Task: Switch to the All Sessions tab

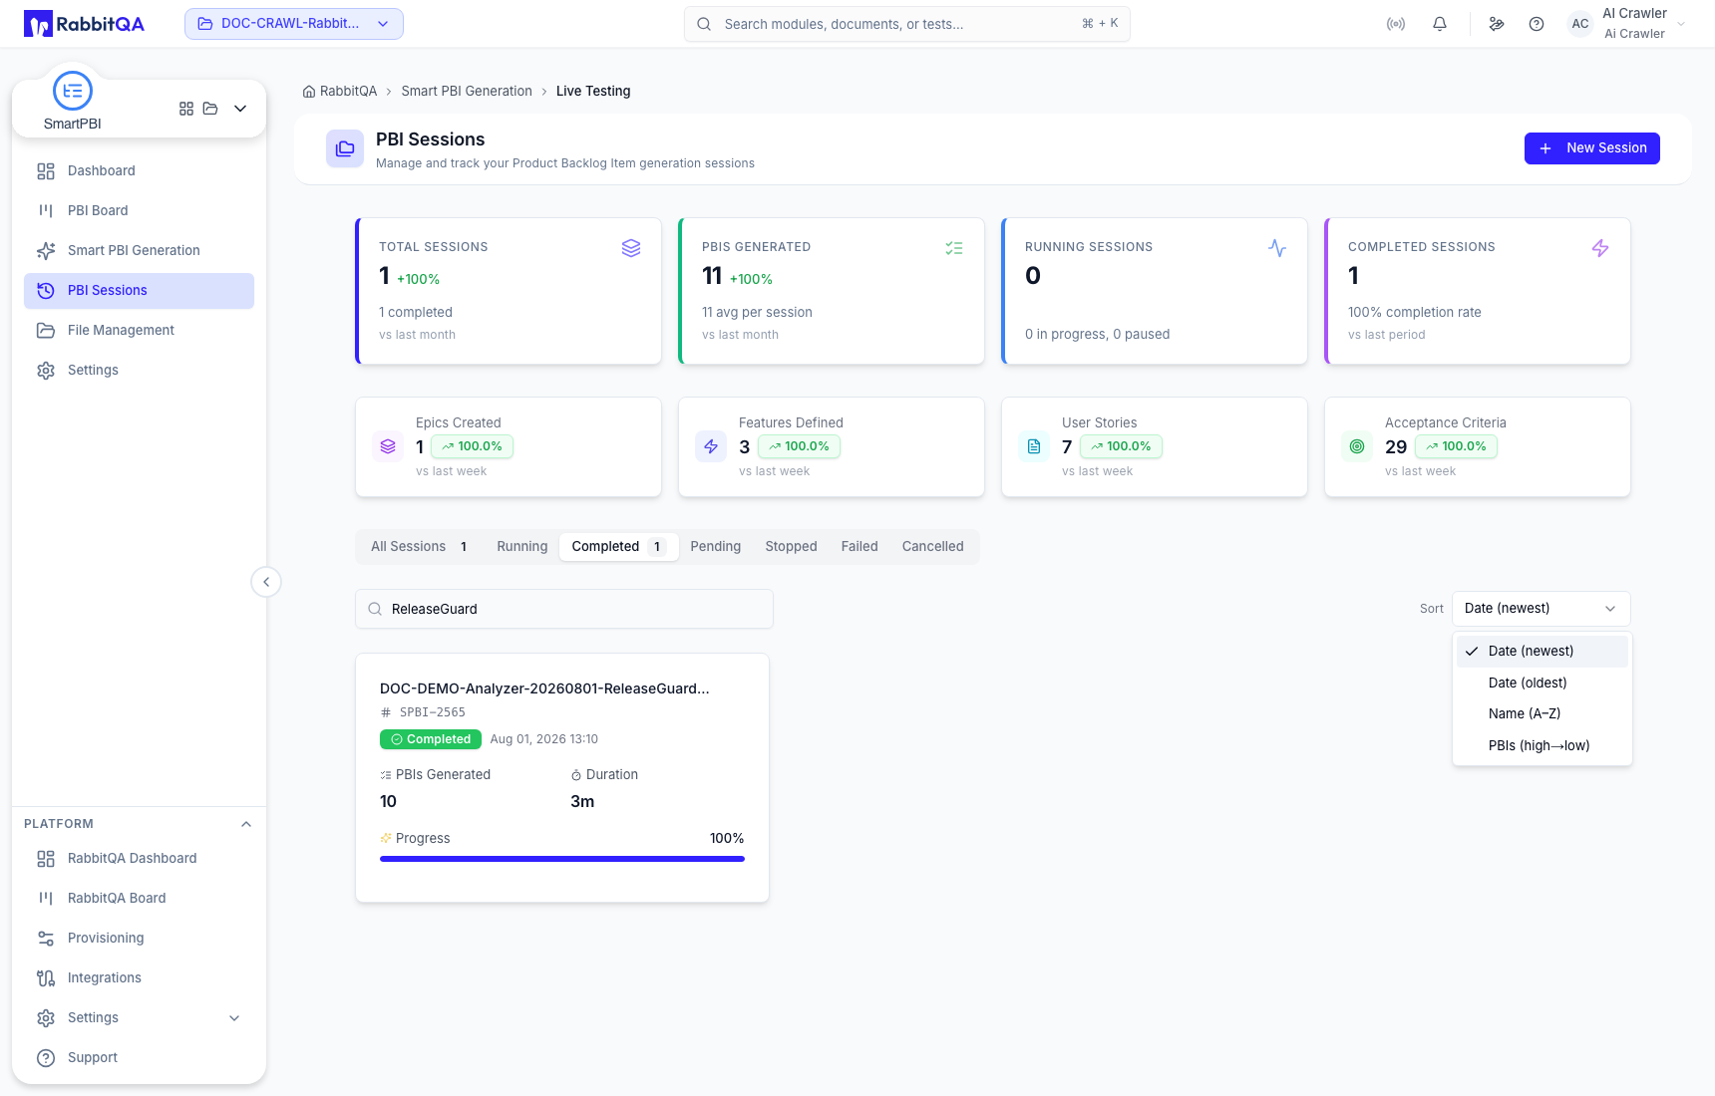Action: 420,547
